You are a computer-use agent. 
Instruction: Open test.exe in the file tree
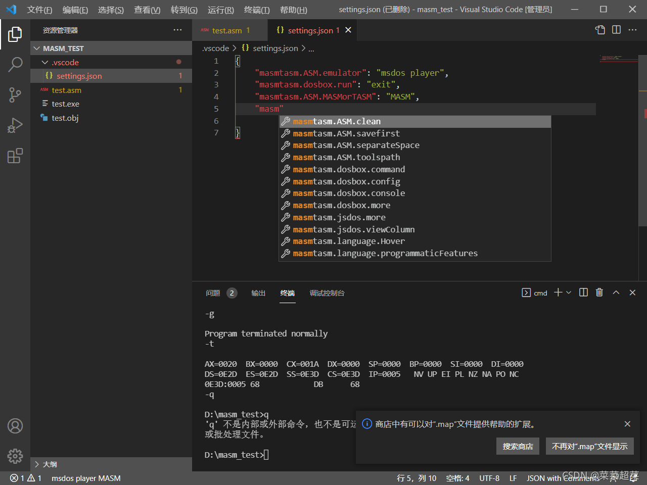[111, 104]
